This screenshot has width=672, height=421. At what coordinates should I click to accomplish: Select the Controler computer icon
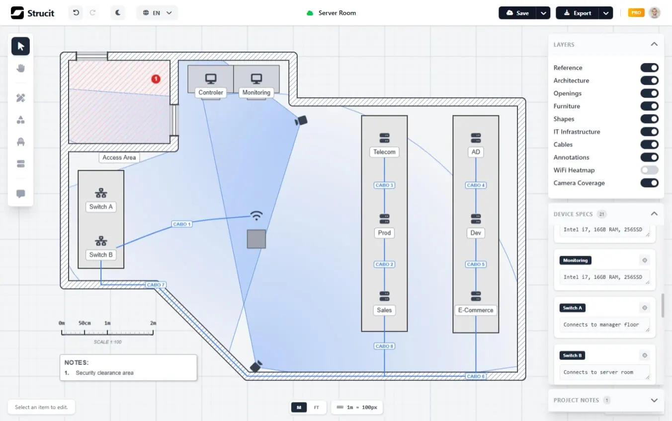211,78
